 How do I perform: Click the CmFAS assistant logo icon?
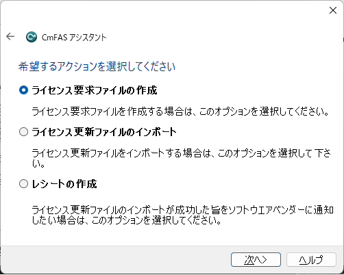coord(32,37)
